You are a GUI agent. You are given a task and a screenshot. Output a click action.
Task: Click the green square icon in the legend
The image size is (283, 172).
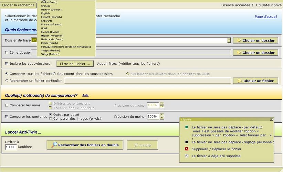(x=187, y=127)
